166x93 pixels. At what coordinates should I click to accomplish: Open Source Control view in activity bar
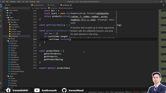click(1, 16)
